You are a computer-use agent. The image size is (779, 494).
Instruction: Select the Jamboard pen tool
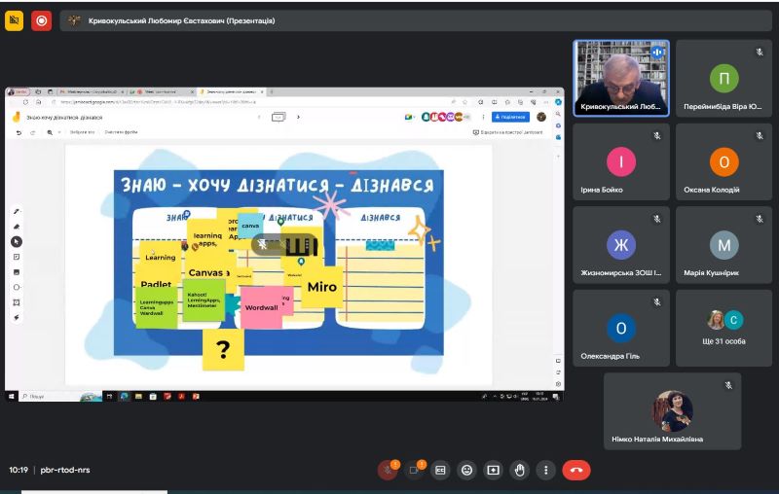tap(17, 211)
